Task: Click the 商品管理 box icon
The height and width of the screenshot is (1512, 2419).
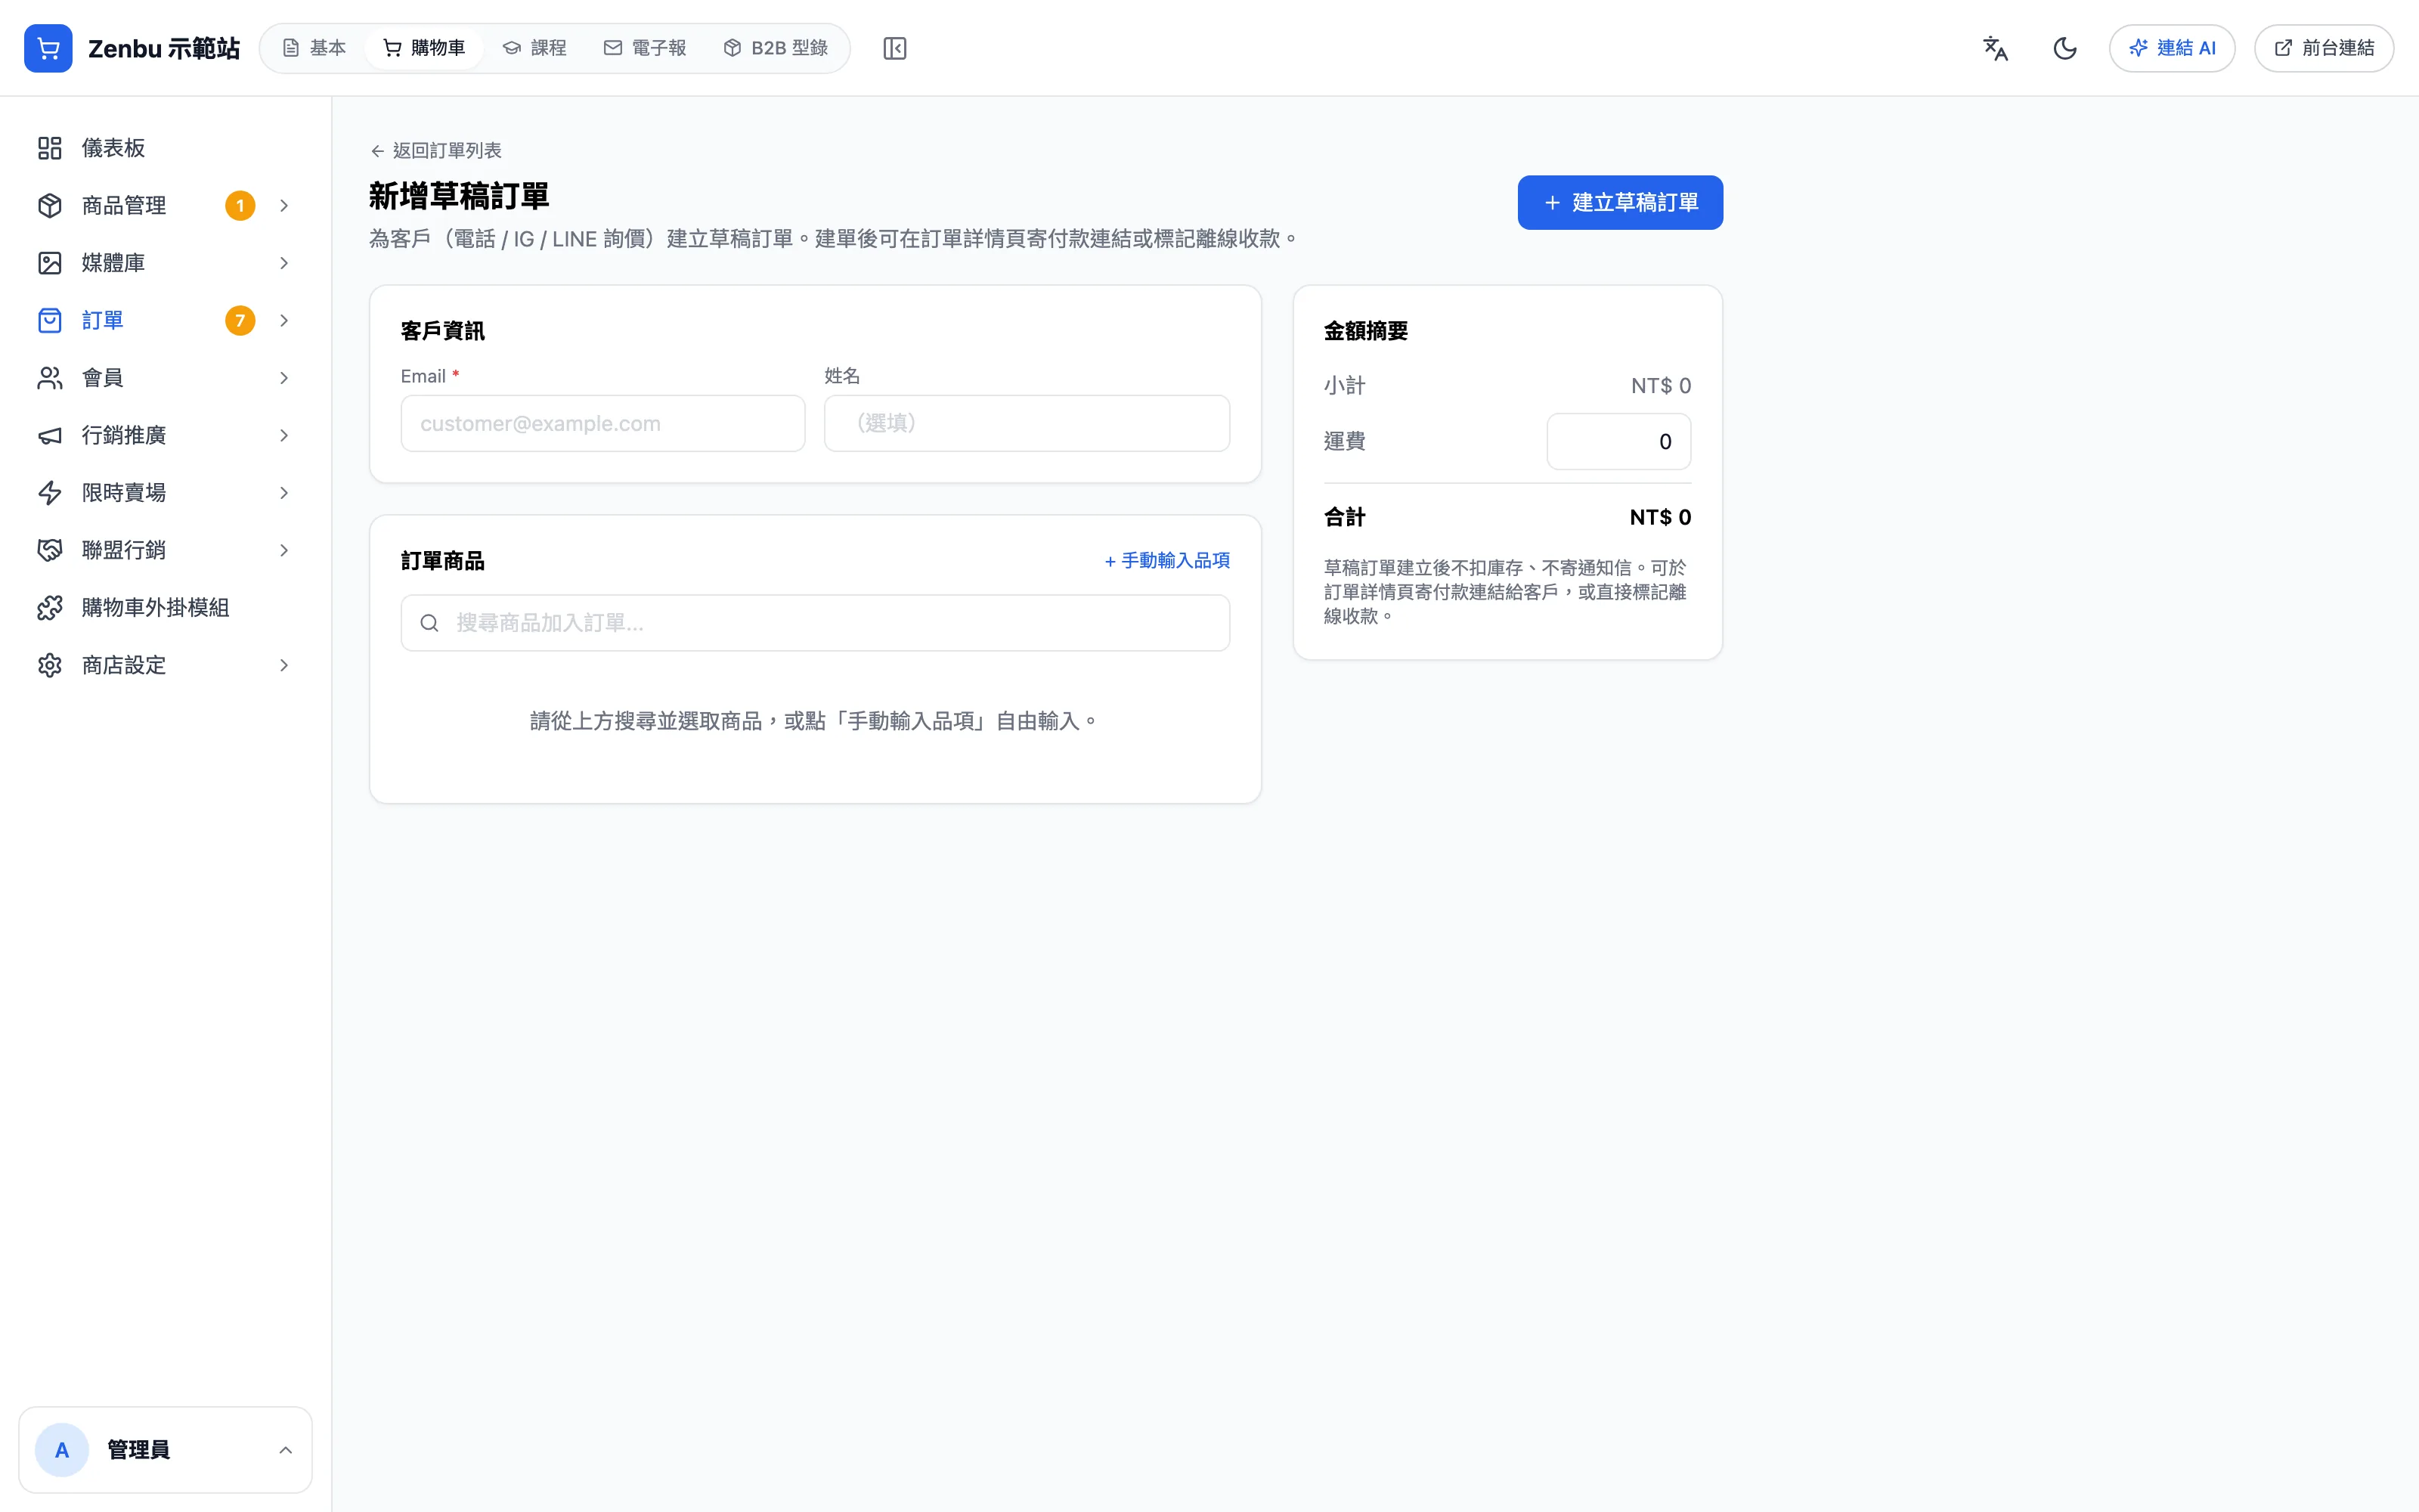Action: point(50,205)
